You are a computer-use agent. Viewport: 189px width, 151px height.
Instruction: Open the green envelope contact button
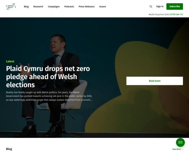pyautogui.click(x=180, y=143)
